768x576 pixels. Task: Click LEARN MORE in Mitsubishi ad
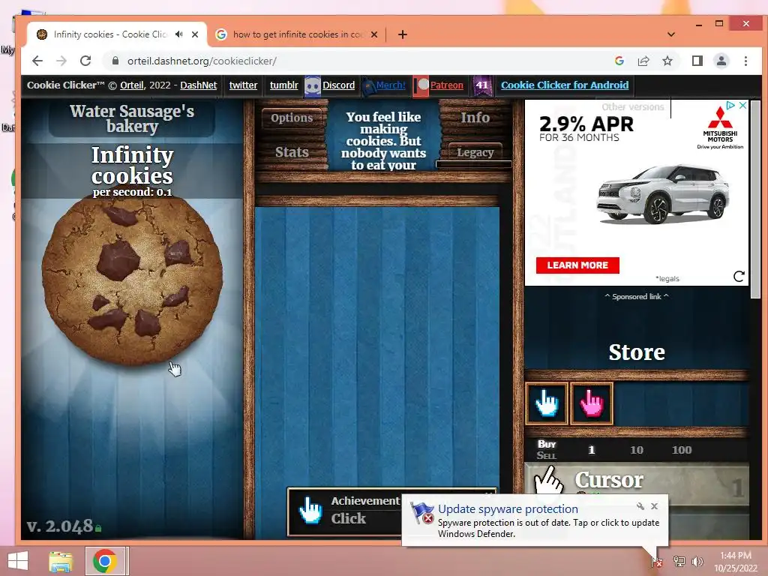(577, 265)
